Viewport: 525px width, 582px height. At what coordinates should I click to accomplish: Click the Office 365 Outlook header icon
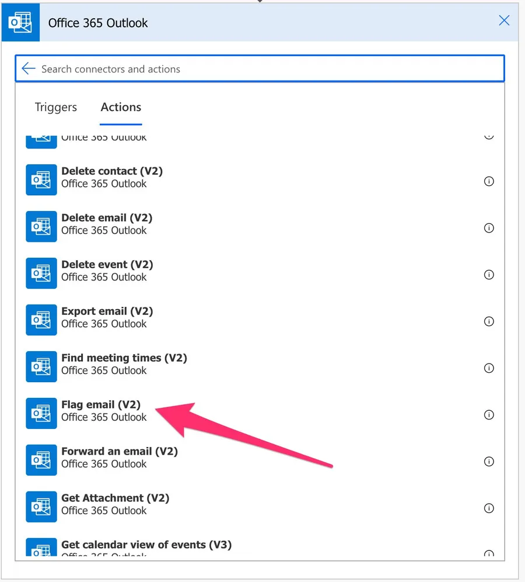[20, 23]
